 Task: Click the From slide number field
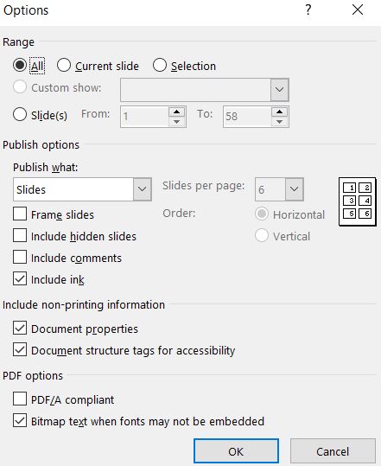(x=144, y=117)
